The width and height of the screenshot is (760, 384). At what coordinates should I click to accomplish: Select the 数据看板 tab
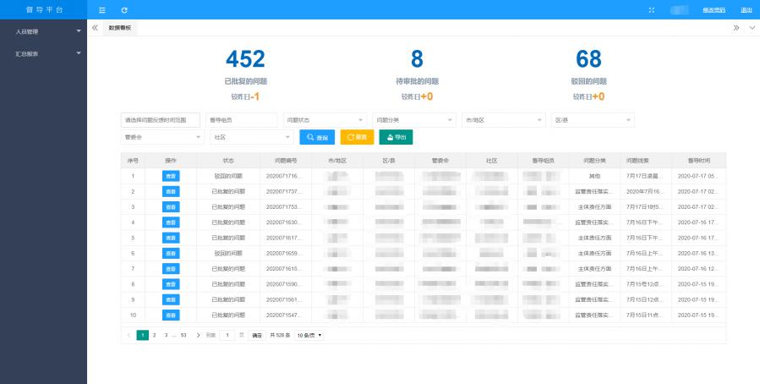120,28
